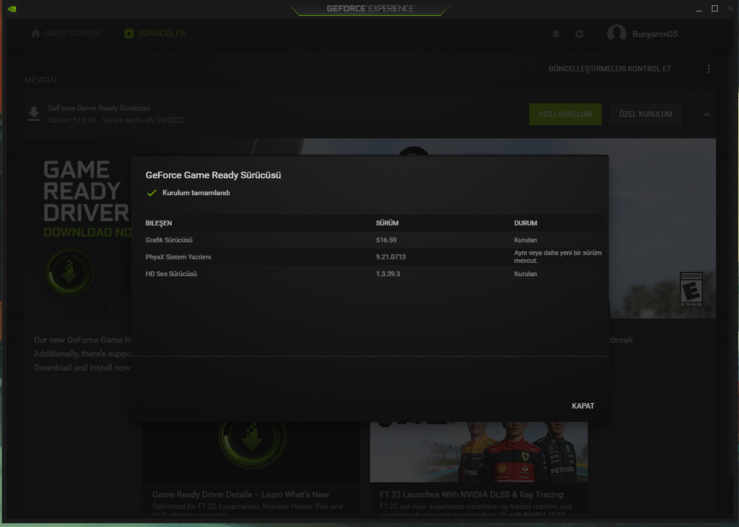The width and height of the screenshot is (739, 527).
Task: Select the Grafik Sürücüsü row
Action: [369, 240]
